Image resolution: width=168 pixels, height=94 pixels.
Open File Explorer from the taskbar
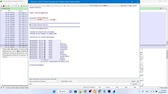coord(80,91)
